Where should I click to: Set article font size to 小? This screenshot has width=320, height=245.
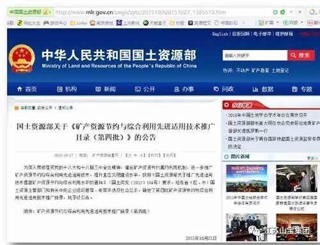(x=141, y=155)
